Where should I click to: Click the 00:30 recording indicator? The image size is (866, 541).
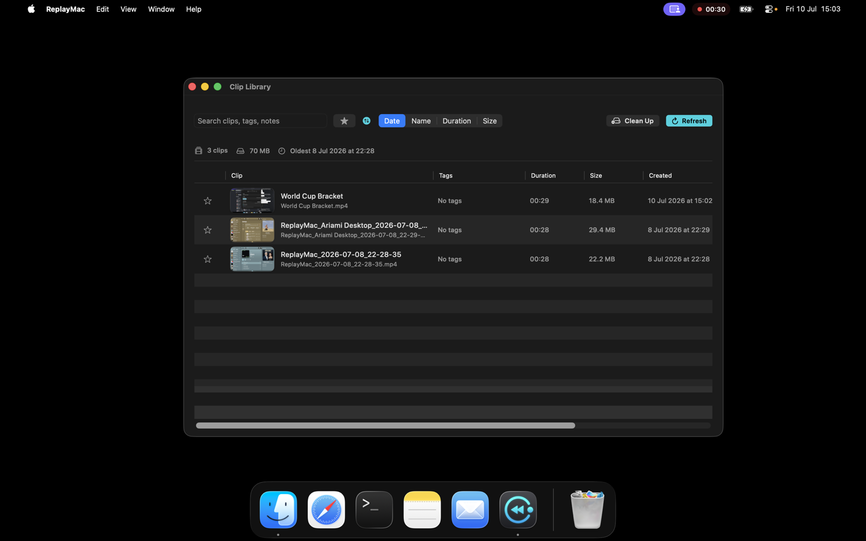click(x=711, y=9)
